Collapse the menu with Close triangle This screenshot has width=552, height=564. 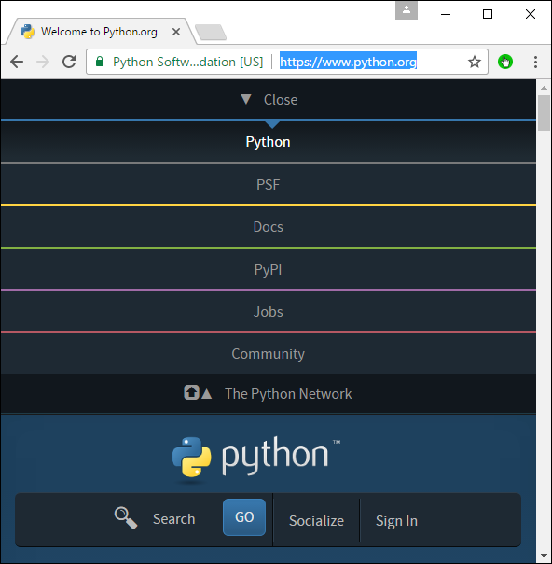point(269,100)
